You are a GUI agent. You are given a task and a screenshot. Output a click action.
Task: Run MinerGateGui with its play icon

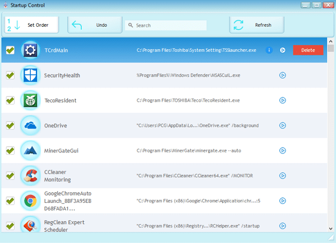pyautogui.click(x=283, y=150)
